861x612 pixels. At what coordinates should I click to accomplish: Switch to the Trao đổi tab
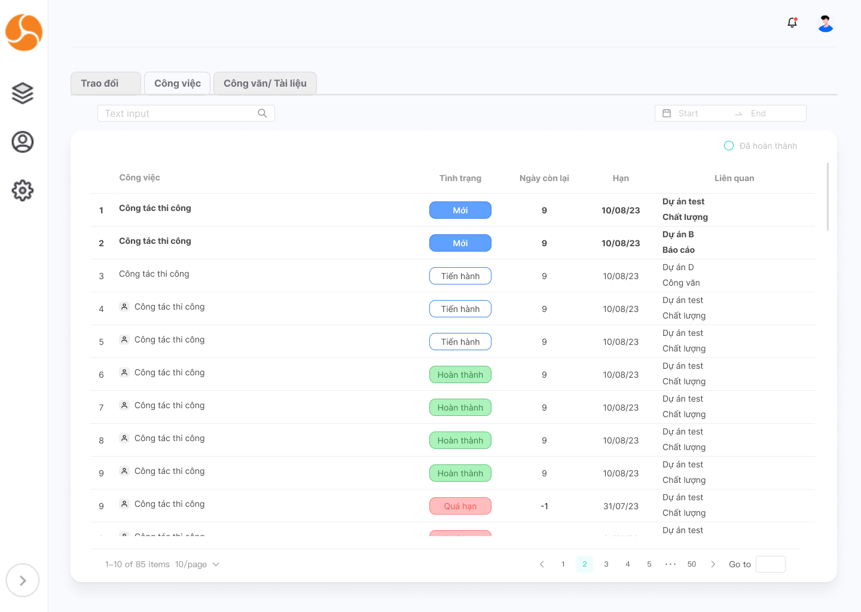[x=106, y=84]
